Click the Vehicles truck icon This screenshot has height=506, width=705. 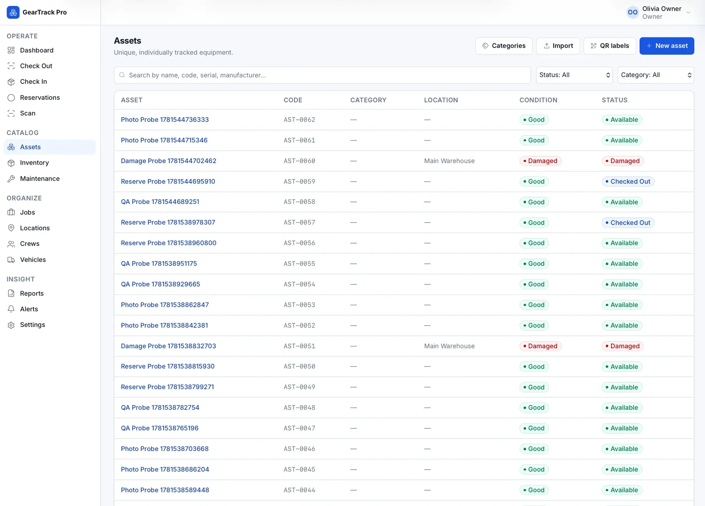[x=11, y=260]
